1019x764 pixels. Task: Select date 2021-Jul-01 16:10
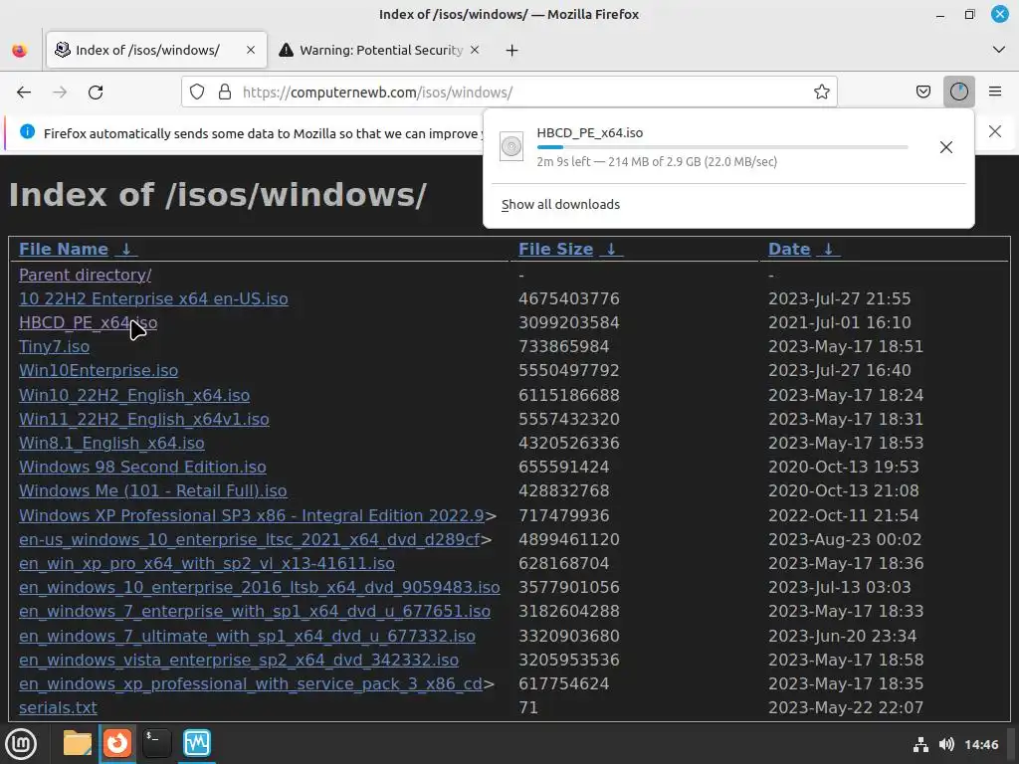coord(840,323)
